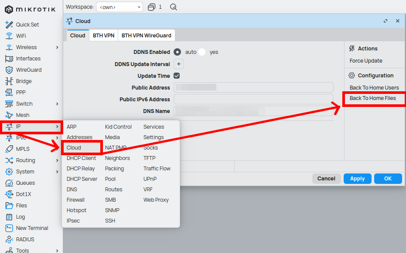Click the OK button
406x253 pixels.
coord(388,179)
